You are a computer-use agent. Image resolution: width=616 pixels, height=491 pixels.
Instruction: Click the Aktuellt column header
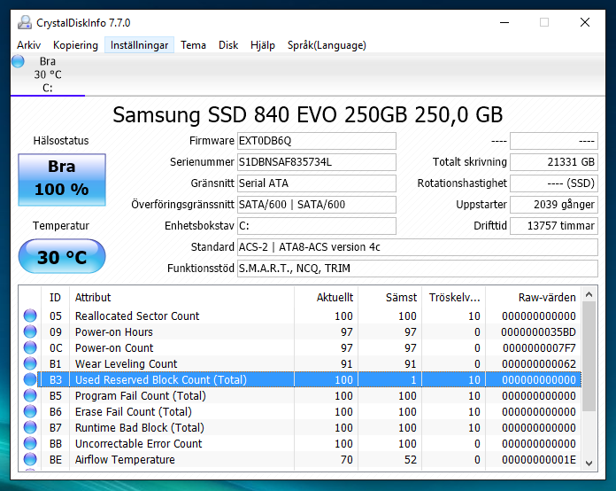point(326,298)
